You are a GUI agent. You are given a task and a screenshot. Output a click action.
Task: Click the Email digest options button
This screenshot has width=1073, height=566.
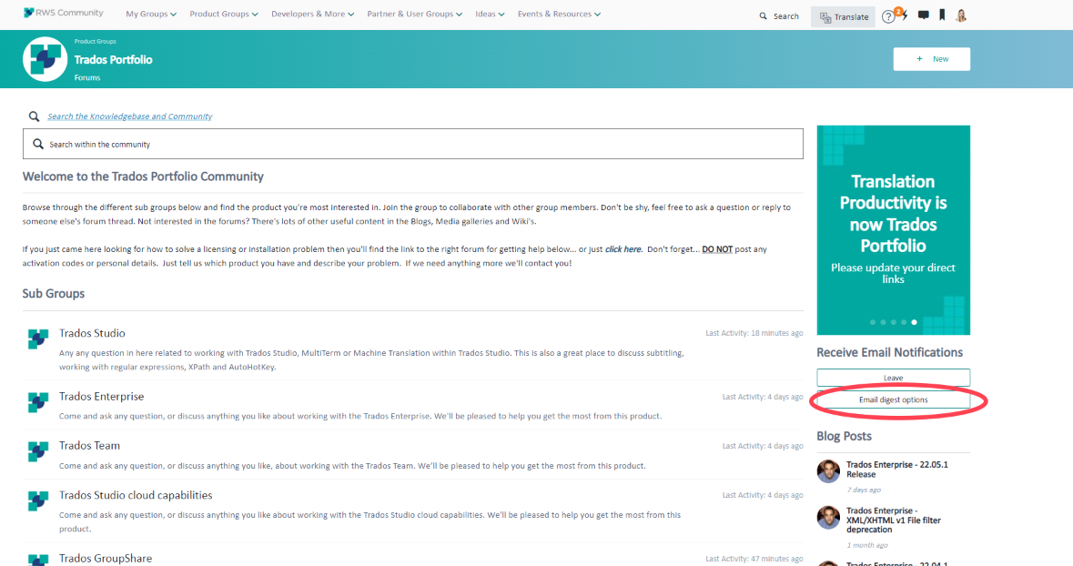[x=893, y=399]
